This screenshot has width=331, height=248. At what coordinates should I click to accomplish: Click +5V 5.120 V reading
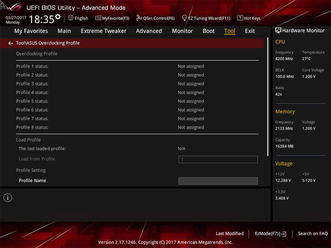click(308, 180)
